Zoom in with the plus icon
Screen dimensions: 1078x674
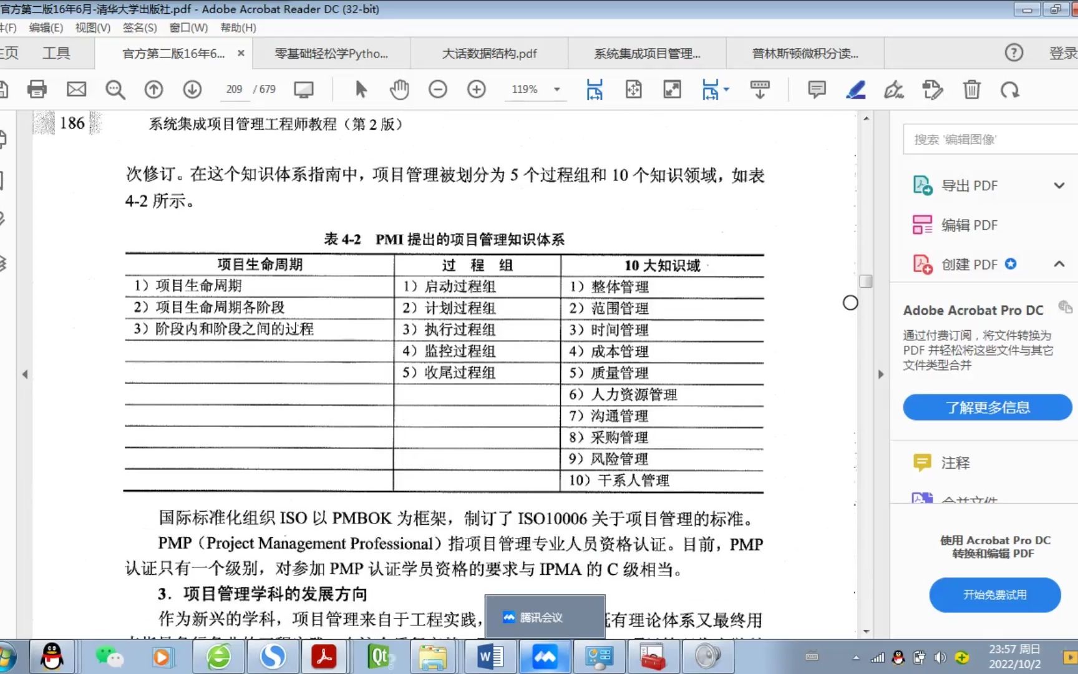pyautogui.click(x=476, y=89)
